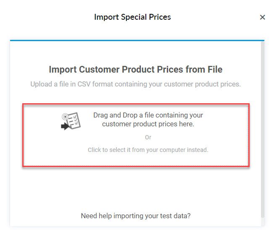274x230 pixels.
Task: Click the word 'CSV' in the subtitle
Action: pos(84,84)
